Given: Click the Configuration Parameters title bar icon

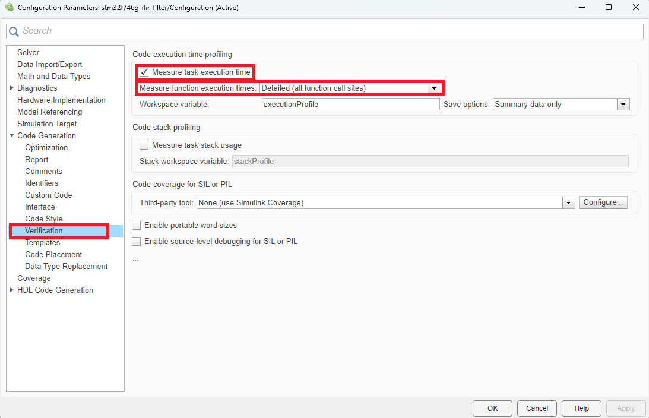Looking at the screenshot, I should tap(9, 8).
